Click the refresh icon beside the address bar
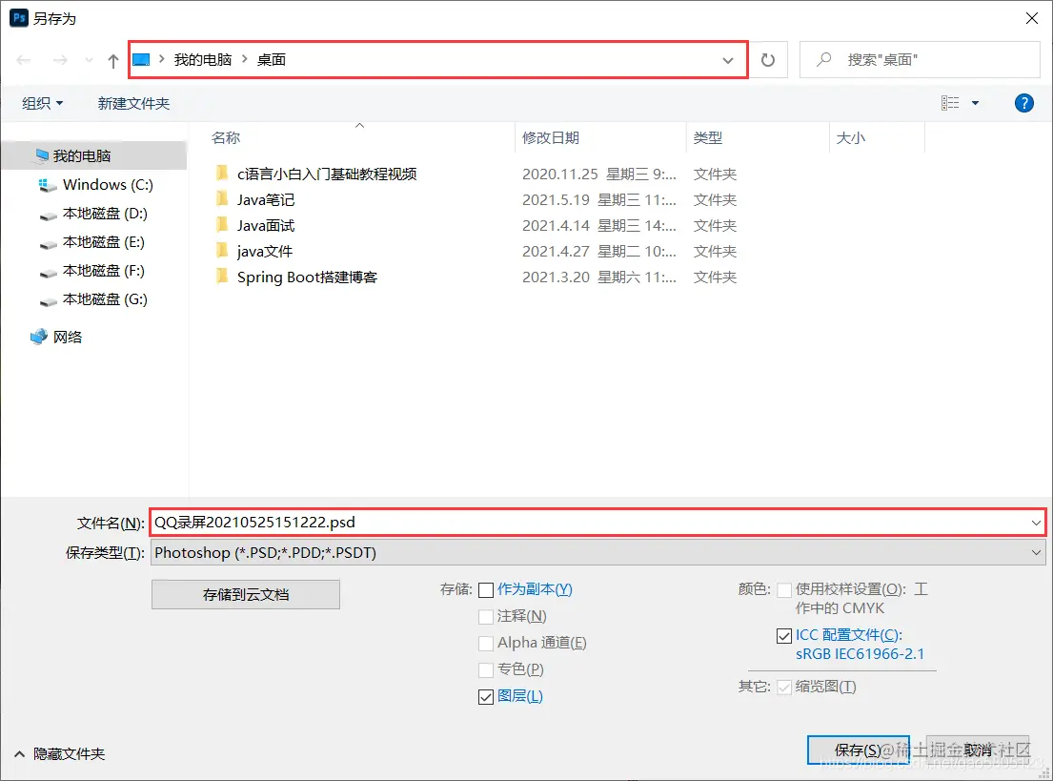1053x781 pixels. [768, 59]
